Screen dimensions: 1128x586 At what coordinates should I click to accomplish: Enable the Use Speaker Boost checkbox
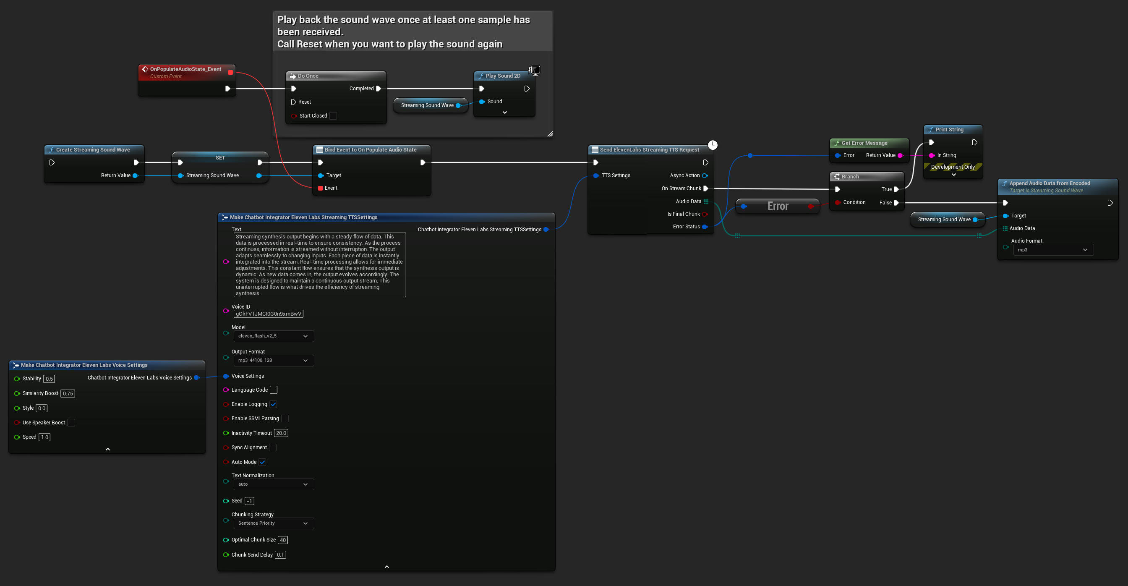71,423
